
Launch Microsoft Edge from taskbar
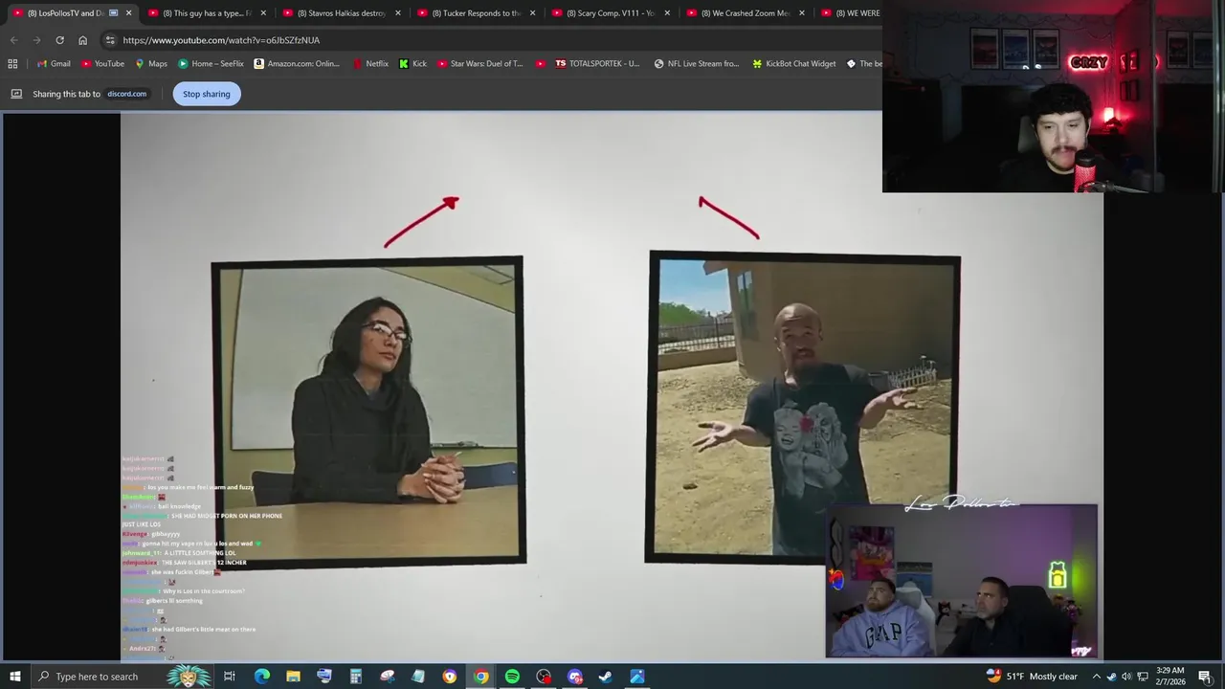pyautogui.click(x=261, y=677)
